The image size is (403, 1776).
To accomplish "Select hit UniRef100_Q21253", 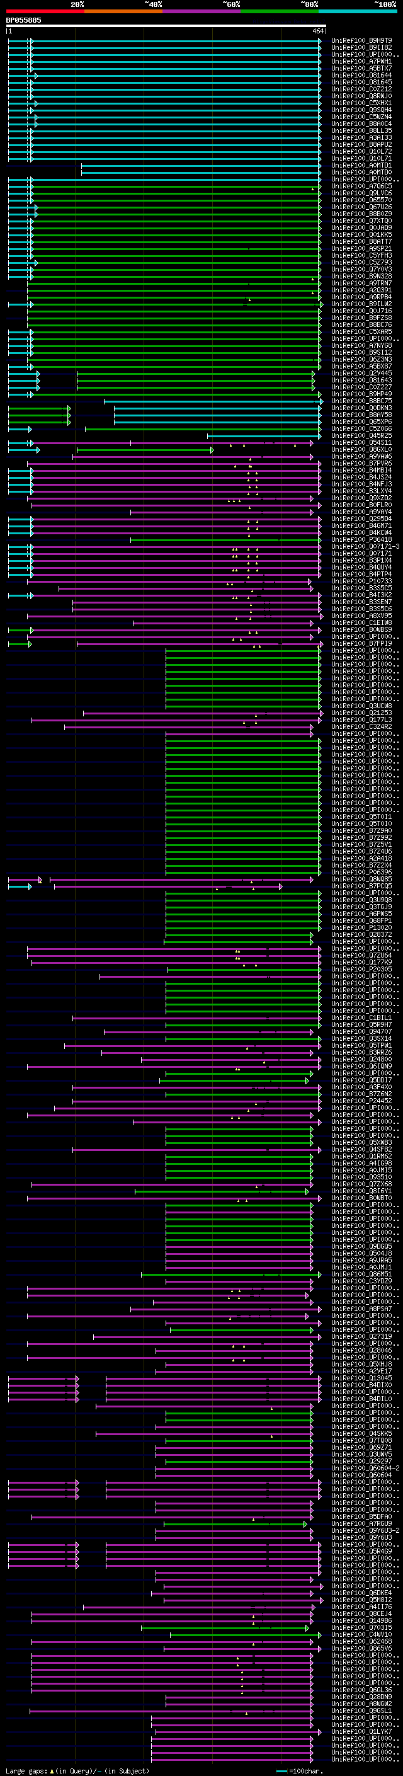I will pos(361,712).
